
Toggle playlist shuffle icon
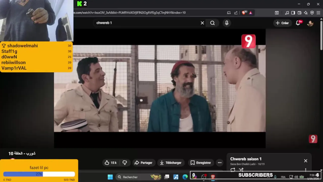coord(241,170)
